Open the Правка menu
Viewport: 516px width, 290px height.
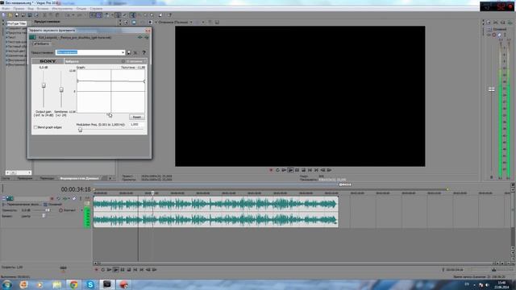point(19,9)
